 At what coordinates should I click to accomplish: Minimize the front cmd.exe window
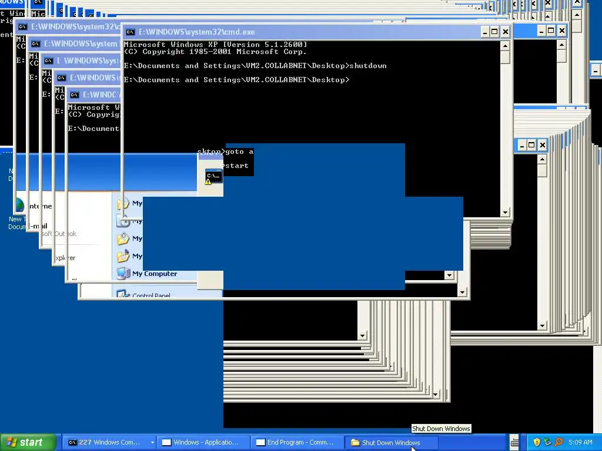[x=485, y=32]
